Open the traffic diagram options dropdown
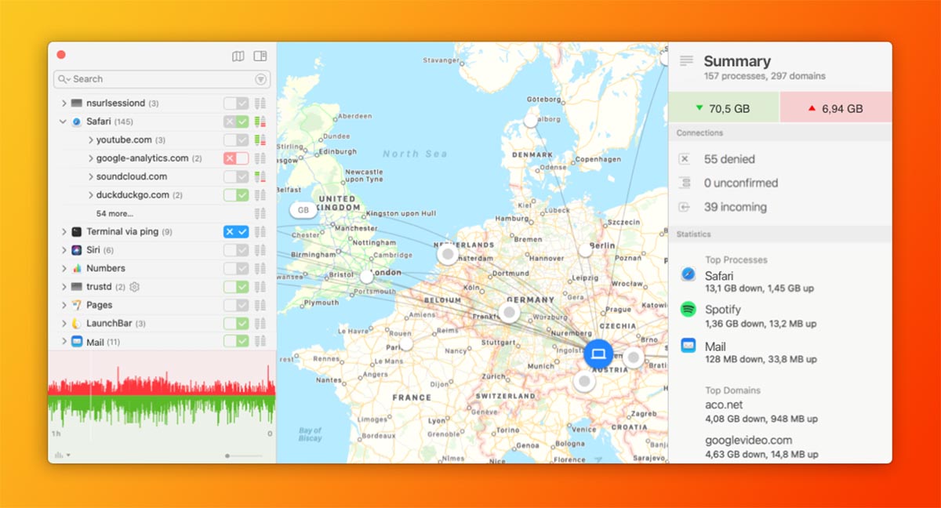 [62, 455]
